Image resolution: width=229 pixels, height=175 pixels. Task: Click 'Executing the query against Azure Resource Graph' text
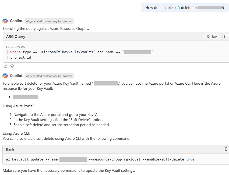coord(46,28)
